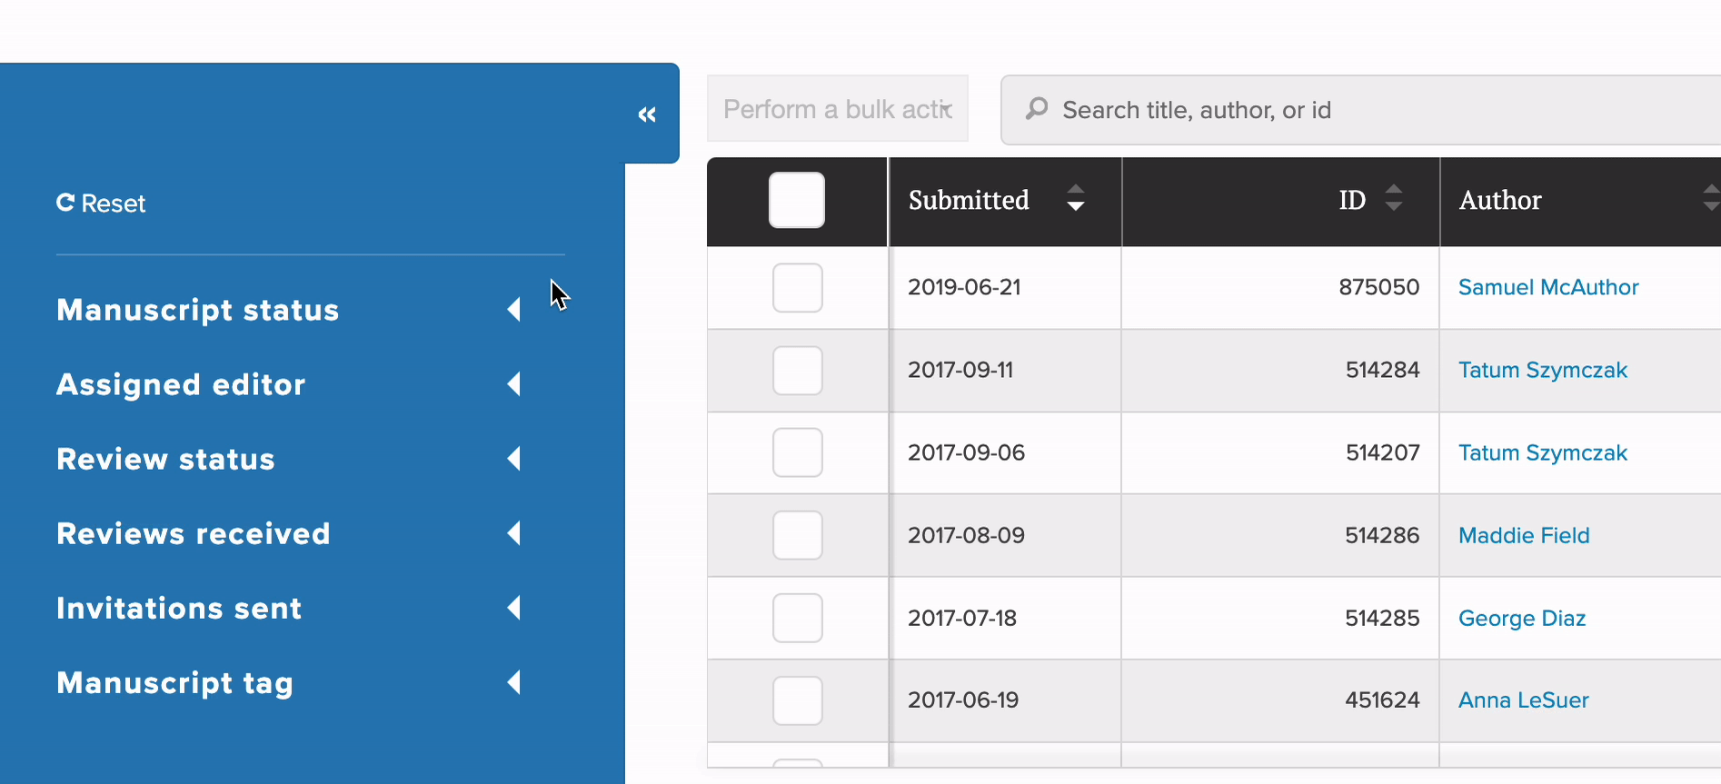This screenshot has width=1721, height=784.
Task: Collapse the filter sidebar with double chevron
Action: click(x=647, y=114)
